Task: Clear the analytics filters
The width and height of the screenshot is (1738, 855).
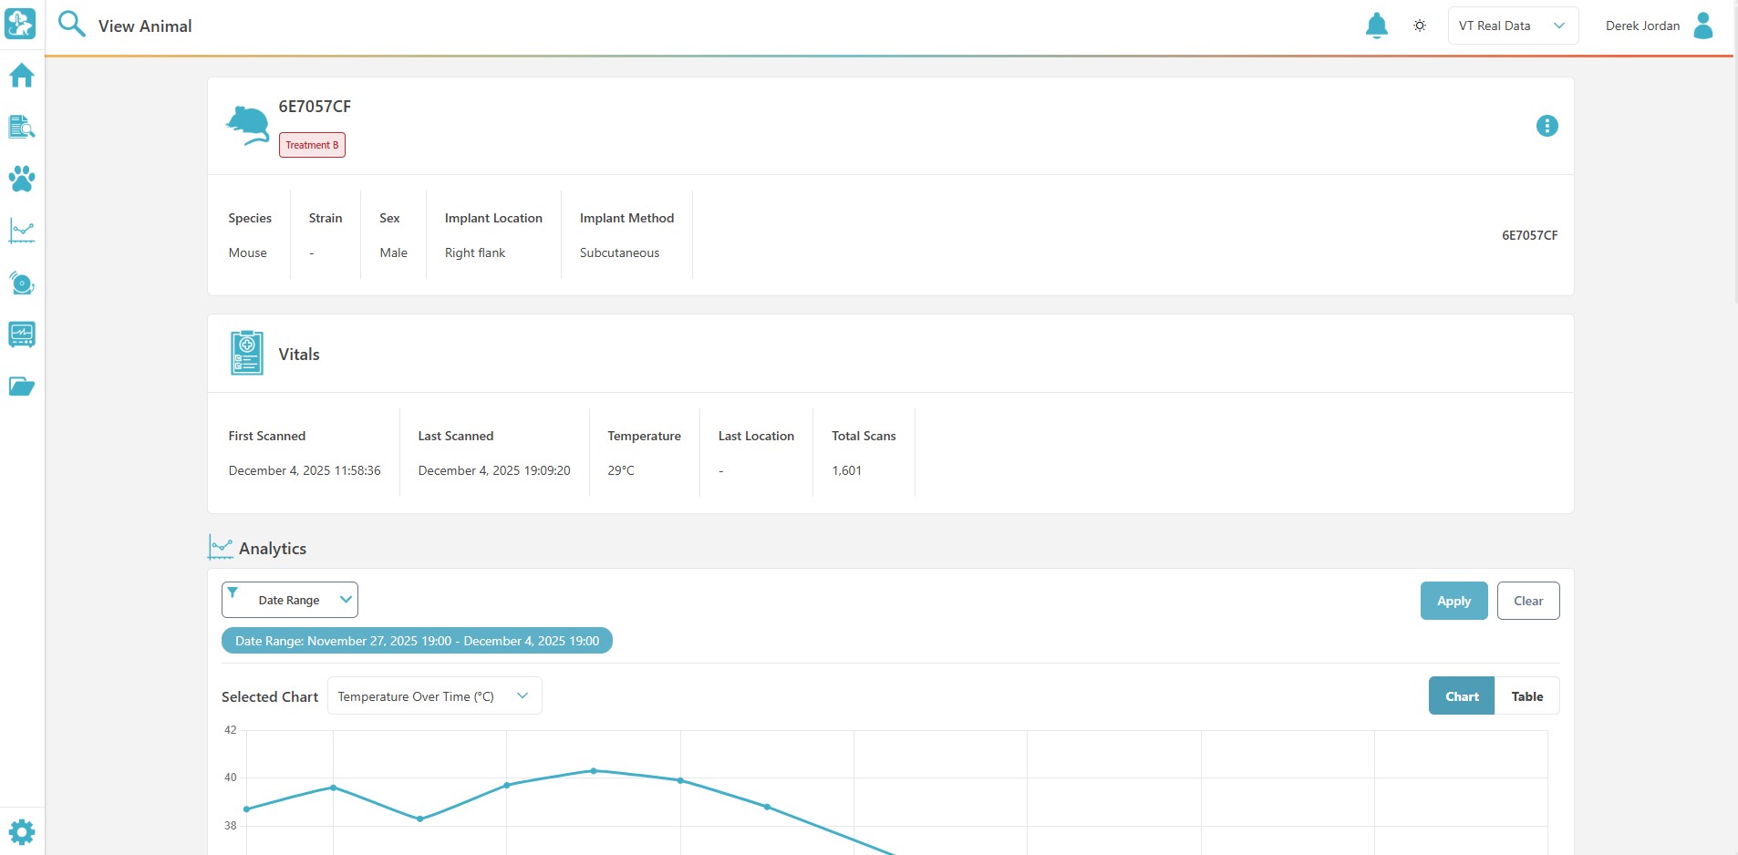Action: coord(1528,601)
